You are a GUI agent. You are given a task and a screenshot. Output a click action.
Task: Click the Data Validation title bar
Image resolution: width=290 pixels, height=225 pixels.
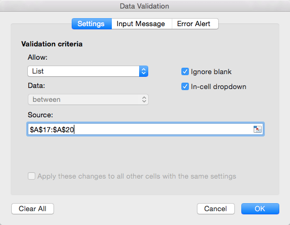tap(144, 6)
